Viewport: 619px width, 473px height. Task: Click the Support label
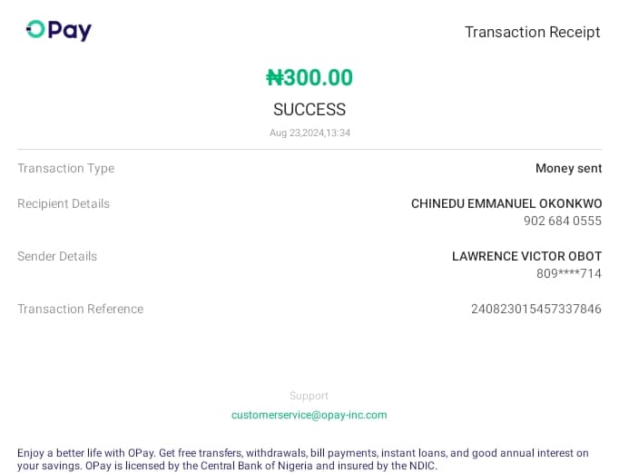[x=309, y=396]
